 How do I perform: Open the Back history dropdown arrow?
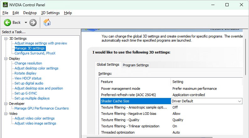(26, 23)
